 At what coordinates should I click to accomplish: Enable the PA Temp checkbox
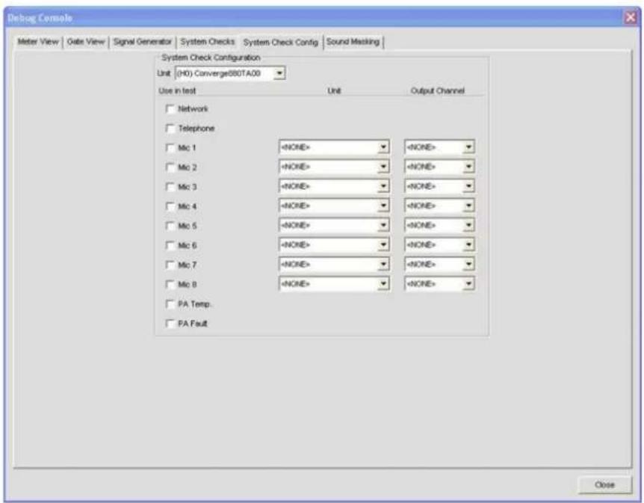[x=170, y=304]
